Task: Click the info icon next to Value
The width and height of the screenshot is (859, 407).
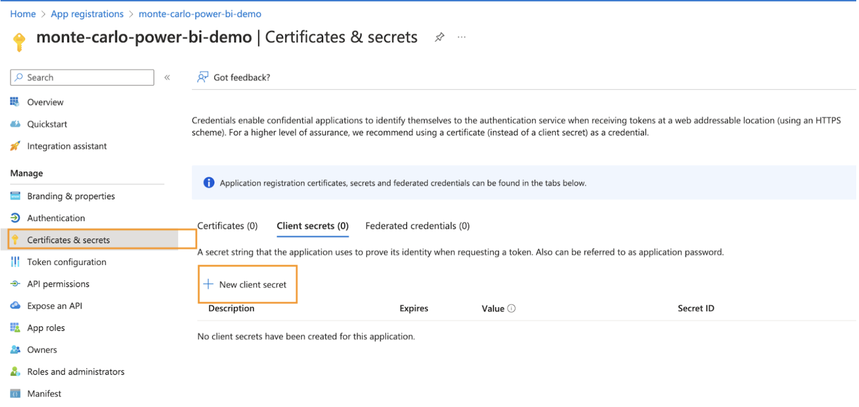Action: (511, 309)
